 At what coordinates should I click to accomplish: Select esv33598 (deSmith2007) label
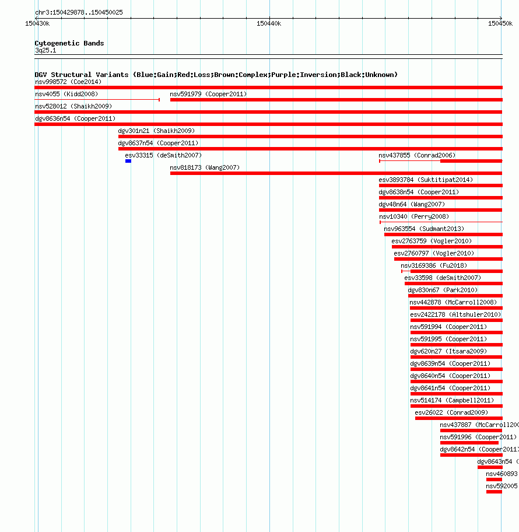(x=443, y=277)
